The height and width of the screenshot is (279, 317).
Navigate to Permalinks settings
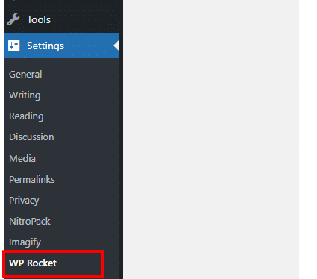(32, 179)
